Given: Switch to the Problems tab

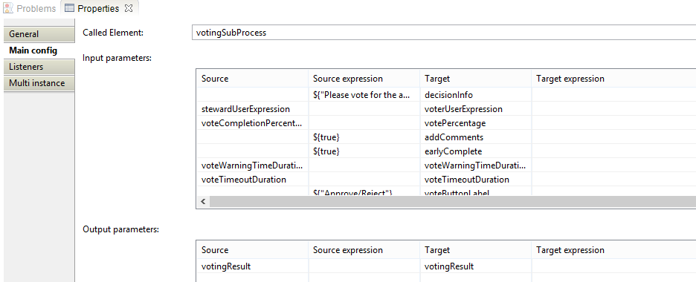Looking at the screenshot, I should click(x=30, y=8).
